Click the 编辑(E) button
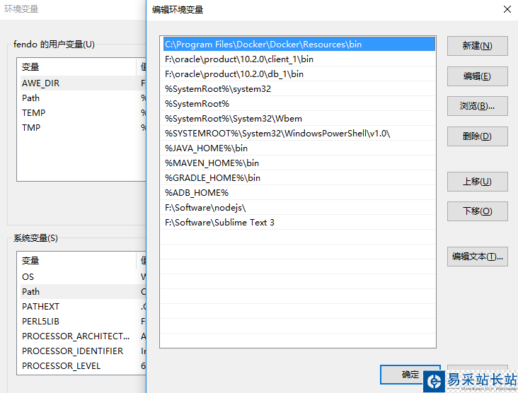 [477, 76]
